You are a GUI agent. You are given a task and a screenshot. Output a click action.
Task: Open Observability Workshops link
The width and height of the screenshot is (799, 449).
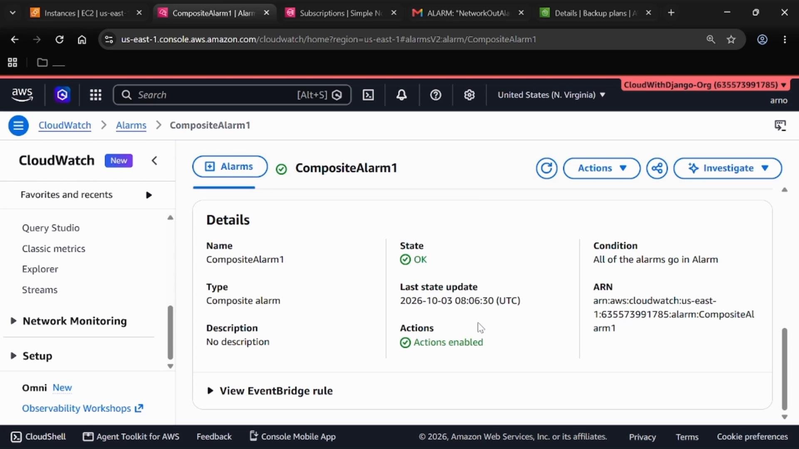tap(82, 408)
